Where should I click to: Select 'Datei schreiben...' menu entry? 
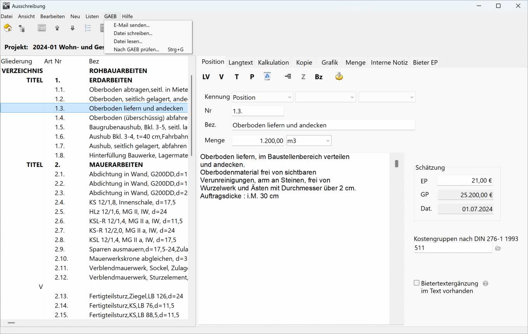[133, 33]
